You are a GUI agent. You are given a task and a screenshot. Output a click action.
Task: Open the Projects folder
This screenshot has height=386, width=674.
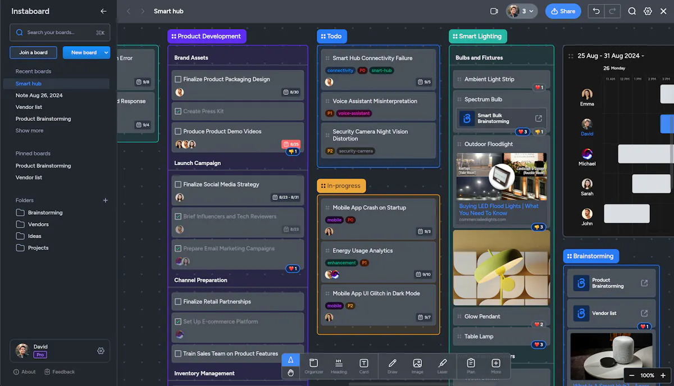click(33, 248)
